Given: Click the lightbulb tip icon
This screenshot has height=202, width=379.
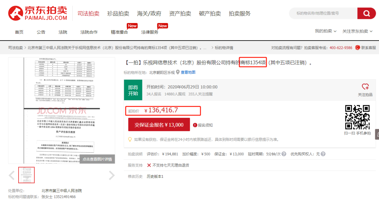Looking at the screenshot, I should point(130,139).
